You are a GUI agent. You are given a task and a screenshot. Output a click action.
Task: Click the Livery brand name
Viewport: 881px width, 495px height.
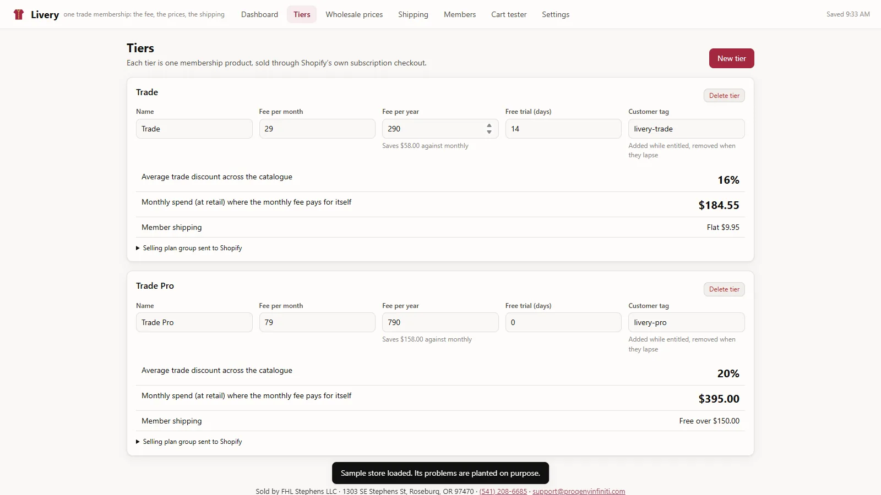[45, 14]
